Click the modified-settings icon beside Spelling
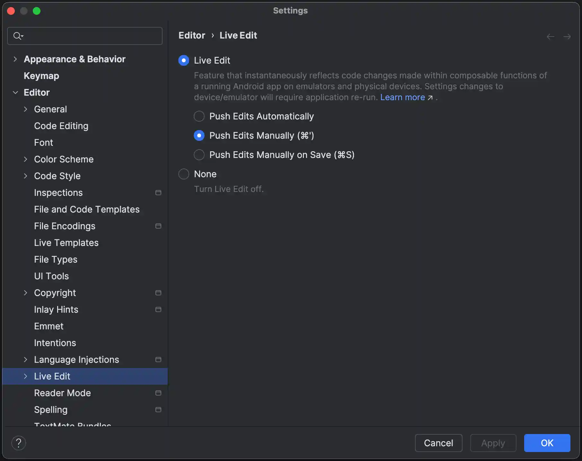This screenshot has width=582, height=461. (158, 410)
